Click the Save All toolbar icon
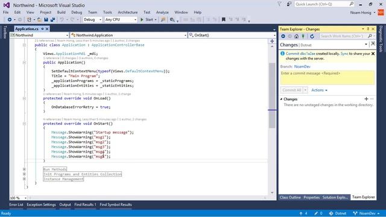 point(52,19)
